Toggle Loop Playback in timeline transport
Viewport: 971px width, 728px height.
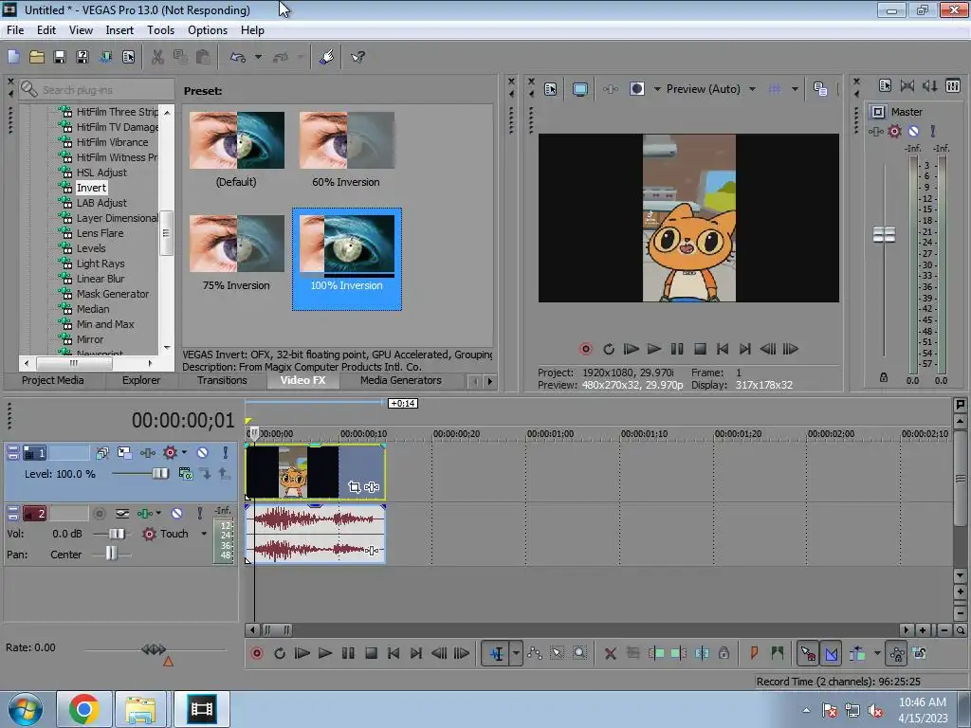pos(280,653)
